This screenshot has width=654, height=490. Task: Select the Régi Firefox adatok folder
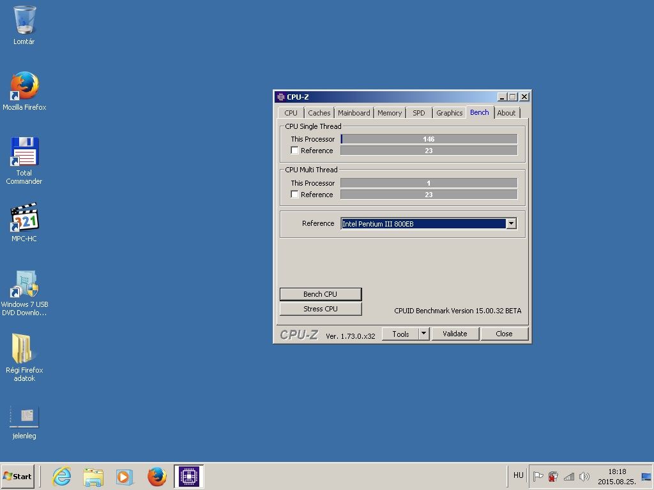click(x=24, y=357)
